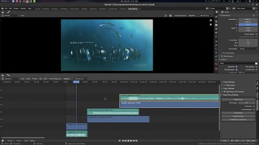The height and width of the screenshot is (145, 259).
Task: Jump to the end frame playback button
Action: tap(136, 141)
